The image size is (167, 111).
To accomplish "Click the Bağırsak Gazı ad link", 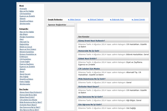I will (x=117, y=19).
